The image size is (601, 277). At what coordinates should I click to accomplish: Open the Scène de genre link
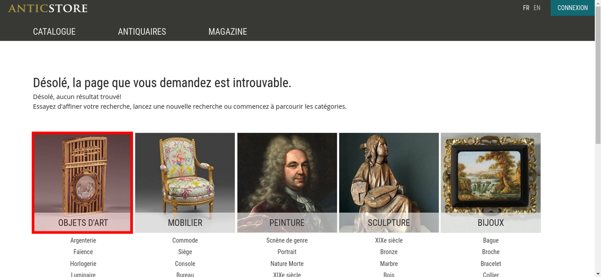287,240
